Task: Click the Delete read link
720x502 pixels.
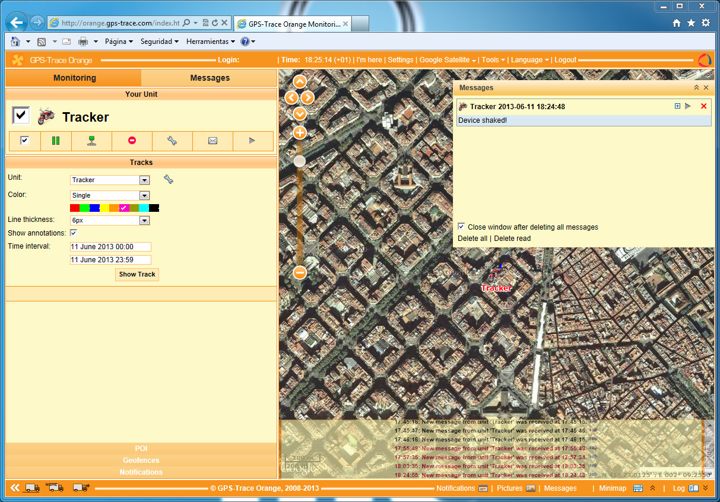Action: [513, 239]
